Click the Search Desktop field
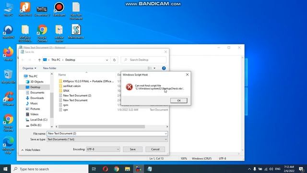 click(143, 60)
